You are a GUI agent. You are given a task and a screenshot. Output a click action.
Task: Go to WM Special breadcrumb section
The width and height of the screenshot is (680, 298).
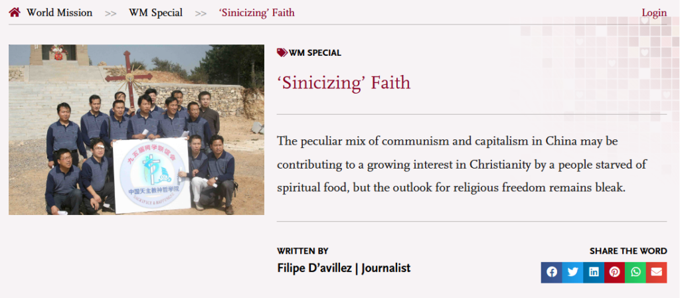tap(155, 13)
